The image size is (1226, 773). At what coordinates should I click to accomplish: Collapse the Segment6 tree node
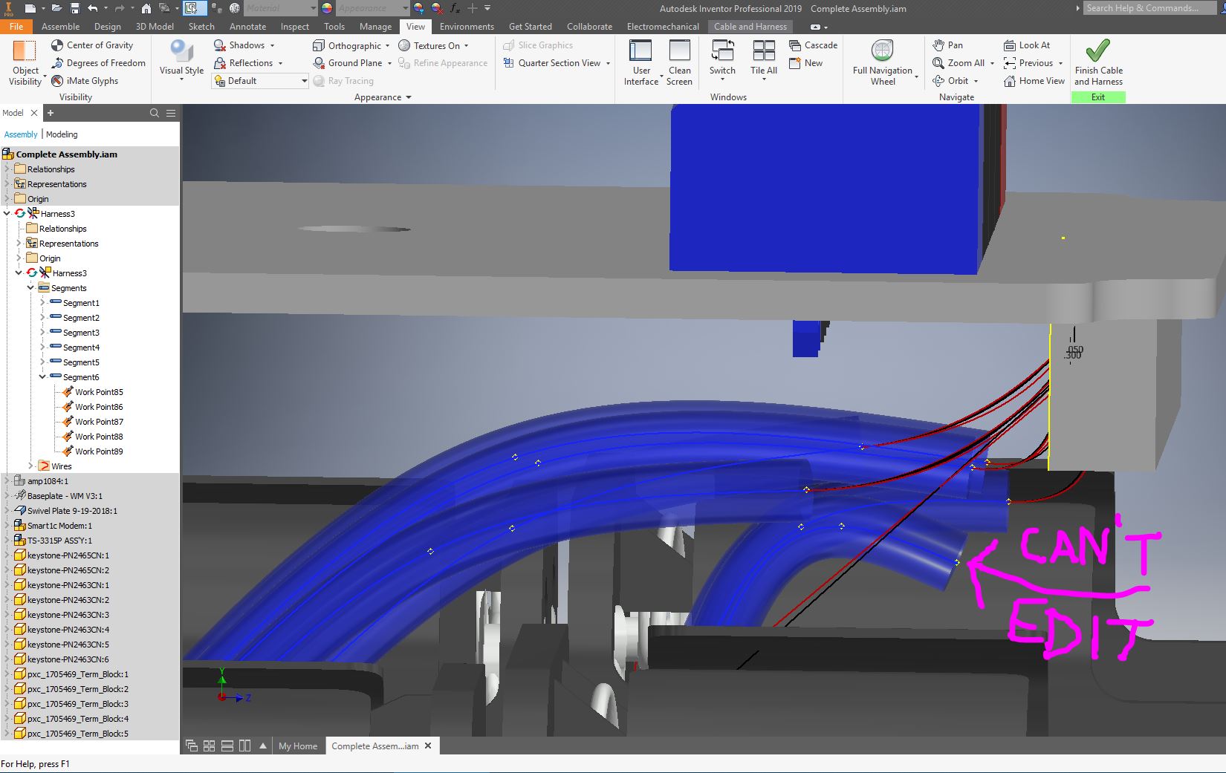pos(42,377)
